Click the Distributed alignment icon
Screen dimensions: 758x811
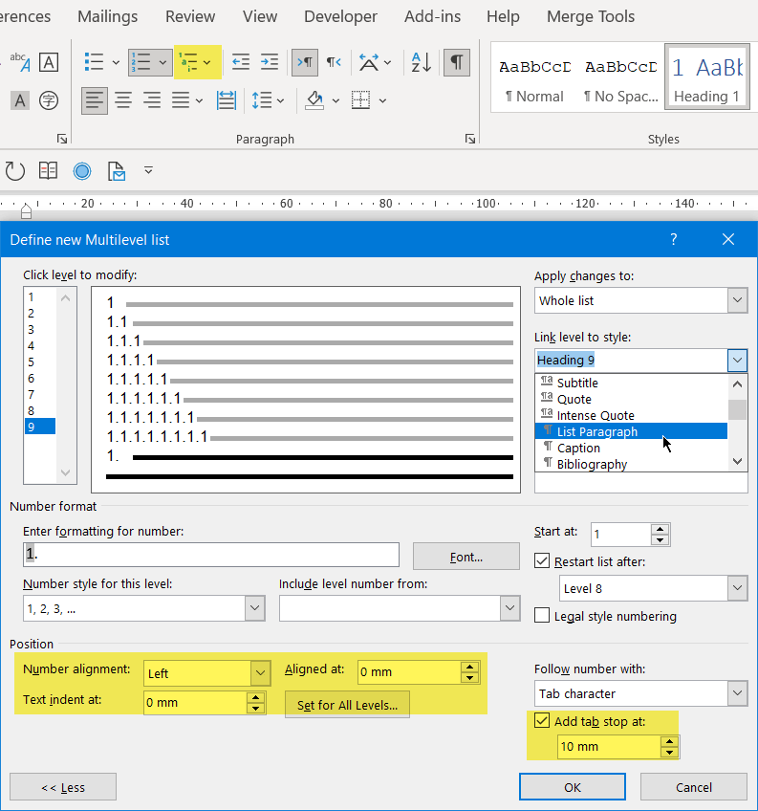[x=227, y=100]
